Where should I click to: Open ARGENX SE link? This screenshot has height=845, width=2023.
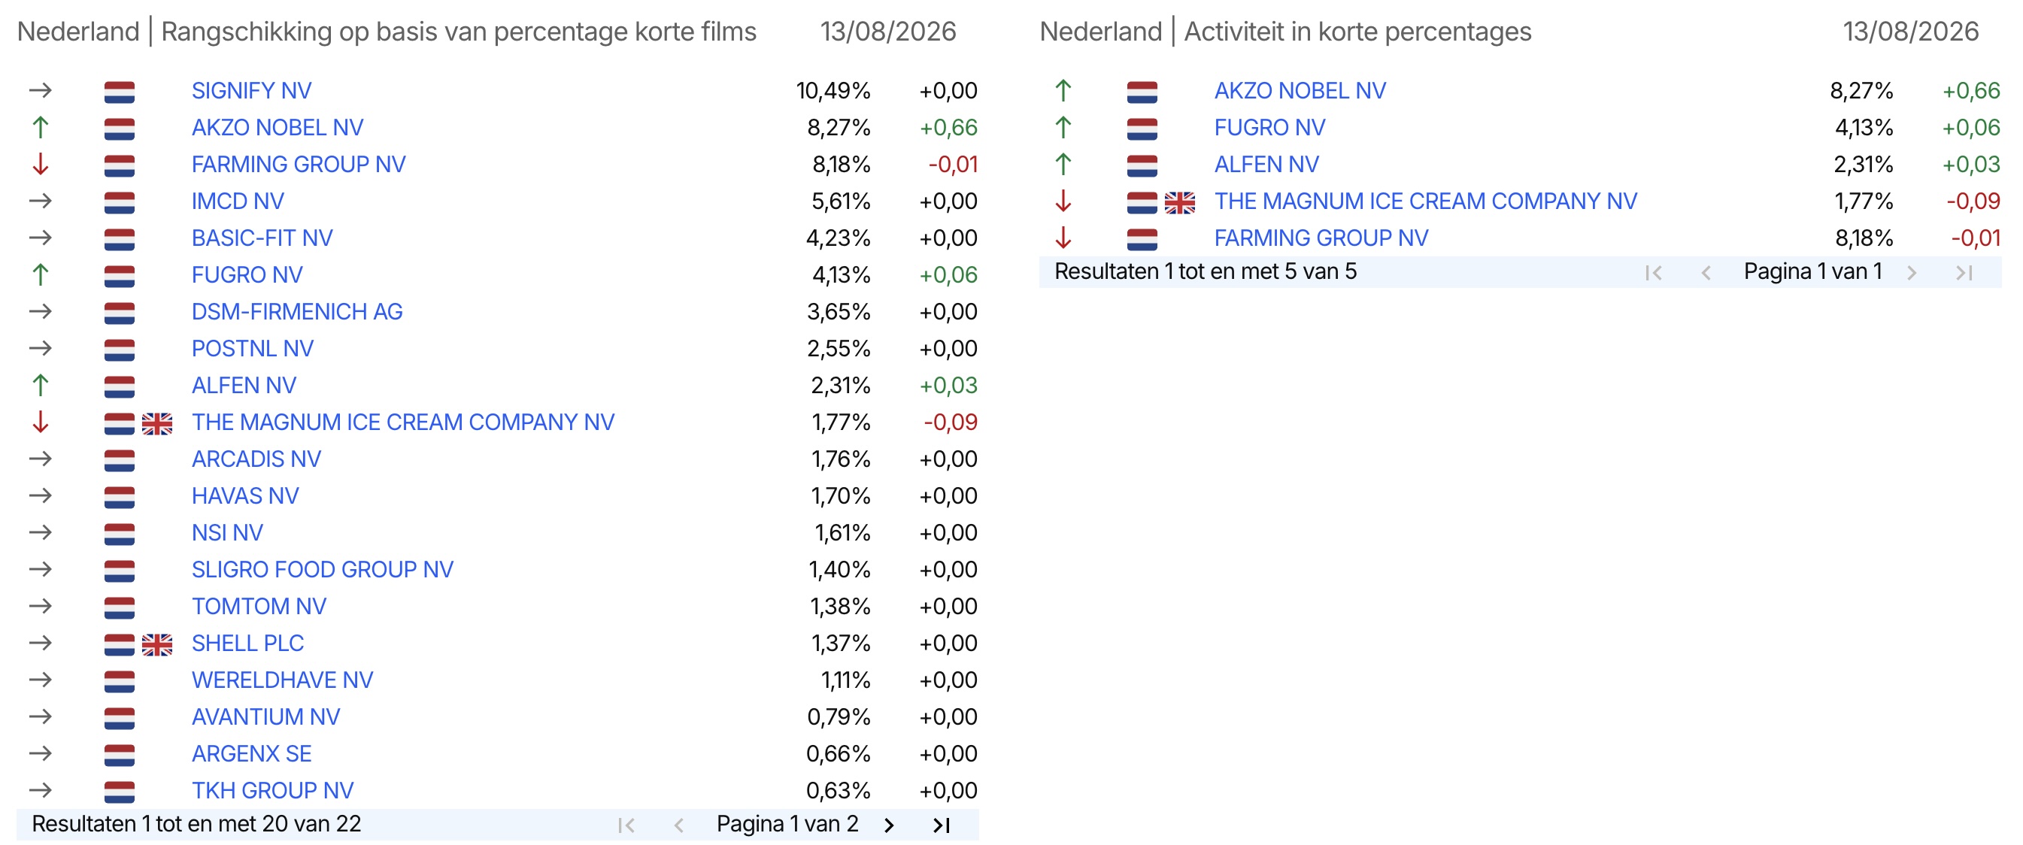[251, 754]
